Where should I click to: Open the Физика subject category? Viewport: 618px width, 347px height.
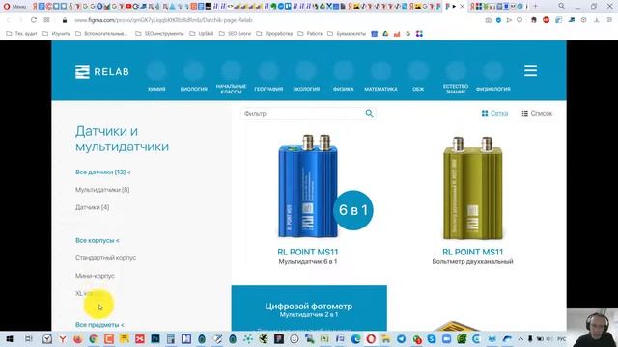click(344, 77)
